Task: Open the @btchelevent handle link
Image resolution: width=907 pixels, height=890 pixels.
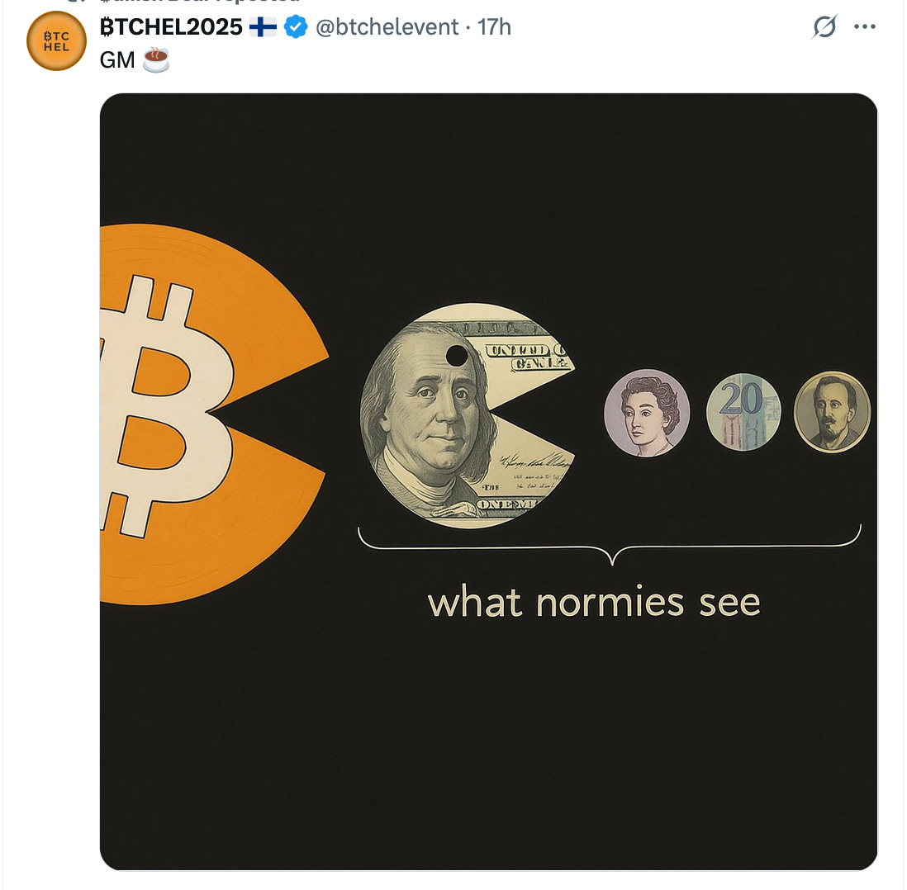Action: pos(387,27)
